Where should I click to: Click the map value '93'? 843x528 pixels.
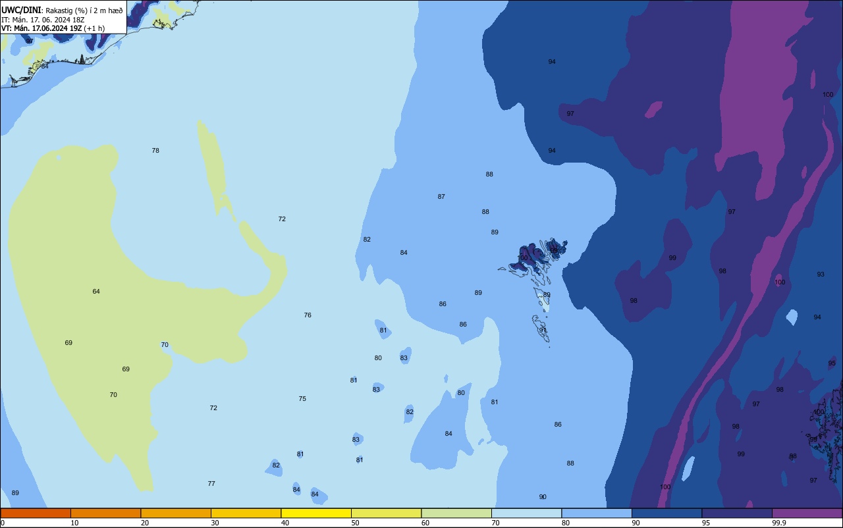point(821,275)
